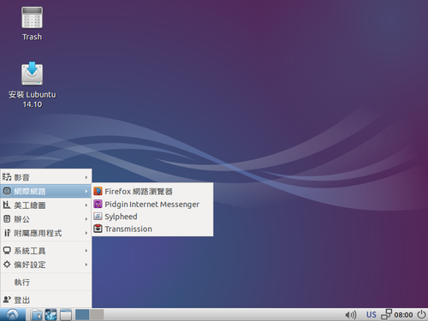Open the Trash desktop icon

click(x=32, y=24)
